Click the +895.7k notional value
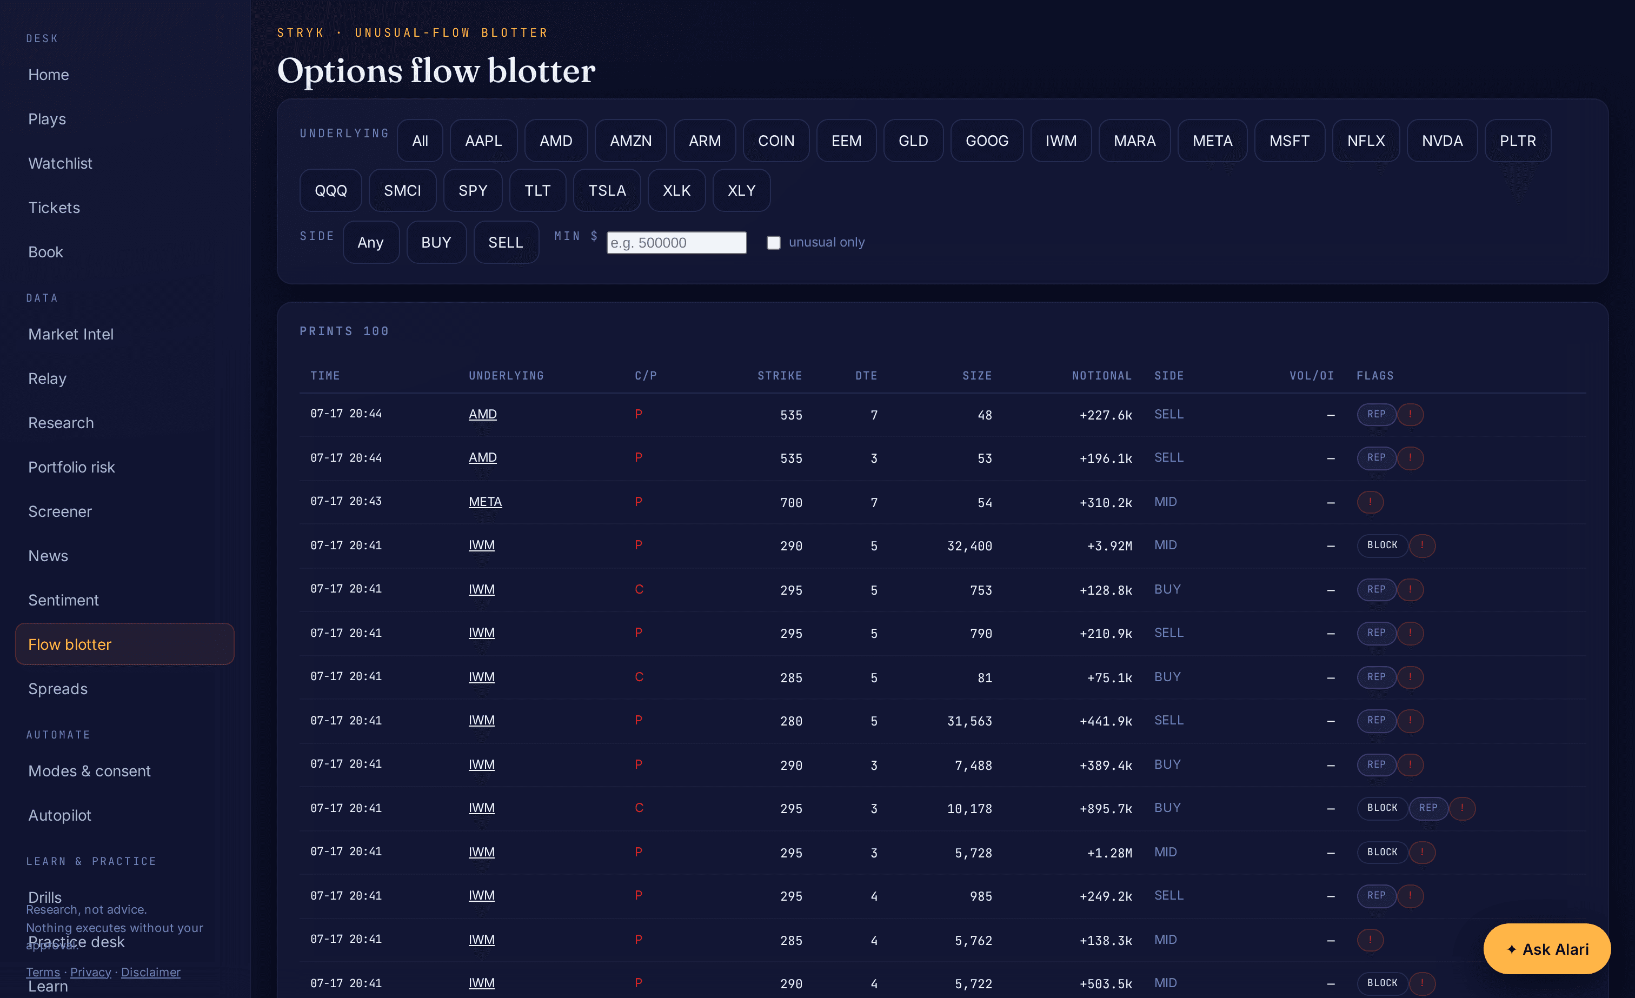 pos(1106,809)
